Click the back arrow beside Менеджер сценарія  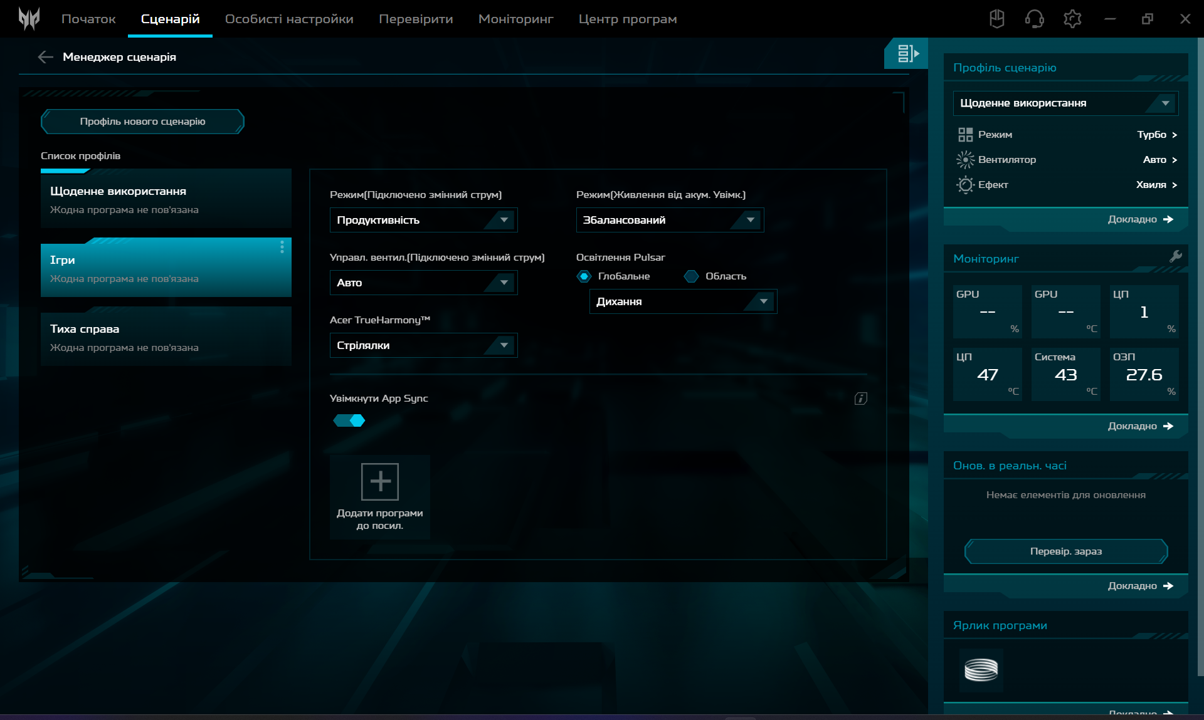(45, 57)
